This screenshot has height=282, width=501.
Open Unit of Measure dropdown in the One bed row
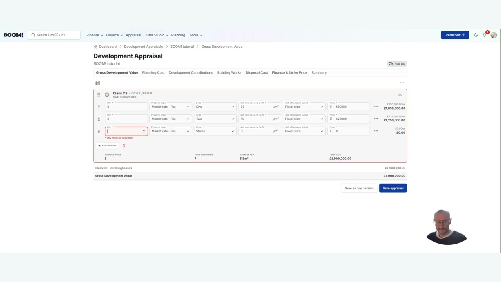click(304, 107)
